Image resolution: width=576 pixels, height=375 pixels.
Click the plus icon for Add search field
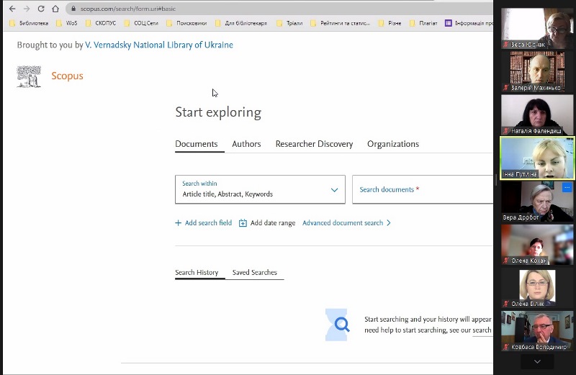(x=178, y=223)
